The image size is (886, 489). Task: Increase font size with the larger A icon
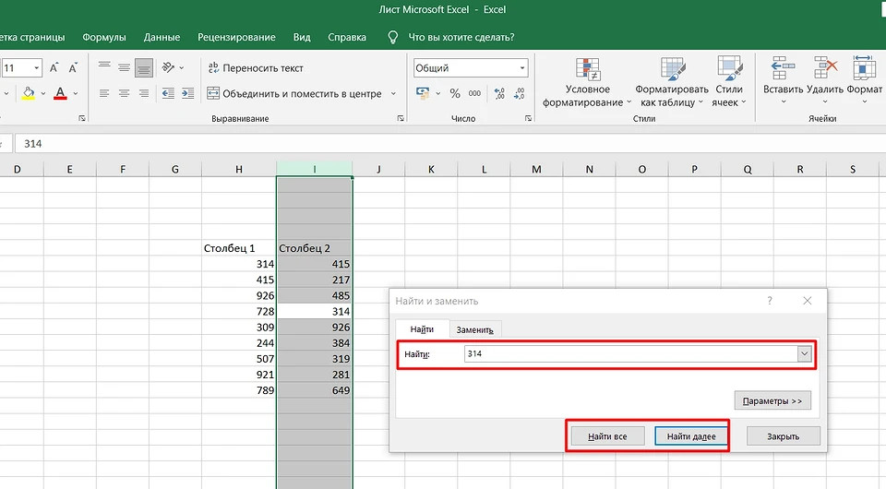(x=54, y=68)
